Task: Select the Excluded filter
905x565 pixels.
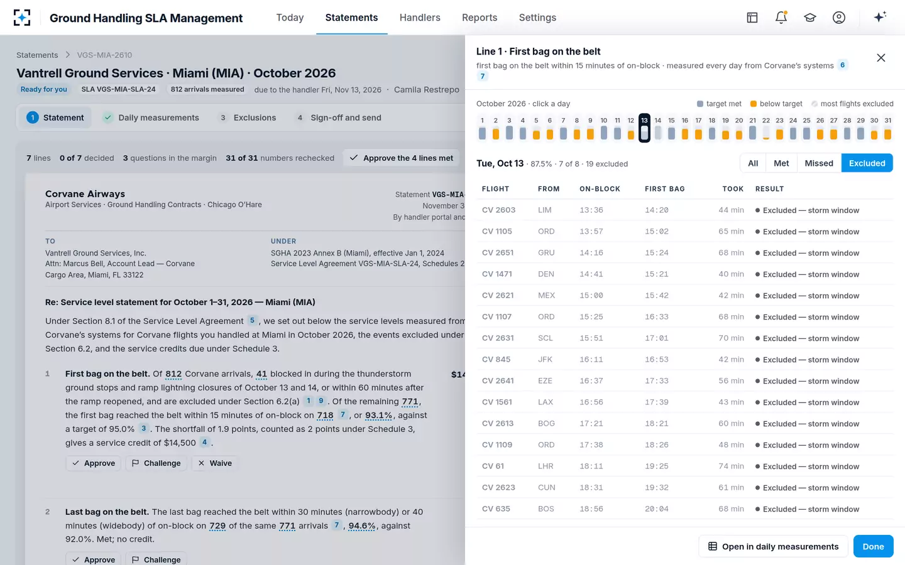Action: click(x=867, y=163)
